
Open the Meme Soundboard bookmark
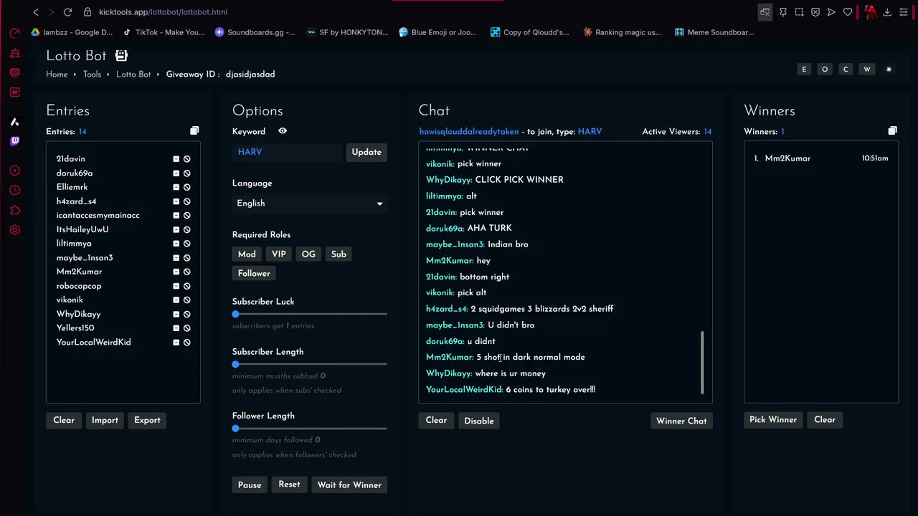click(x=714, y=32)
